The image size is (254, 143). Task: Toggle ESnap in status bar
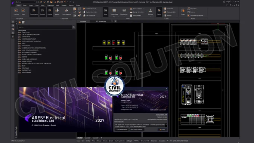(x=99, y=141)
